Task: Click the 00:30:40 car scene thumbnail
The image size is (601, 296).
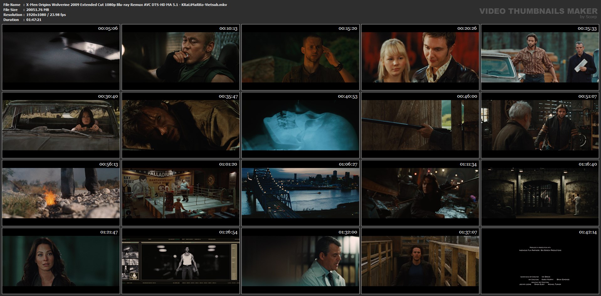Action: click(61, 125)
